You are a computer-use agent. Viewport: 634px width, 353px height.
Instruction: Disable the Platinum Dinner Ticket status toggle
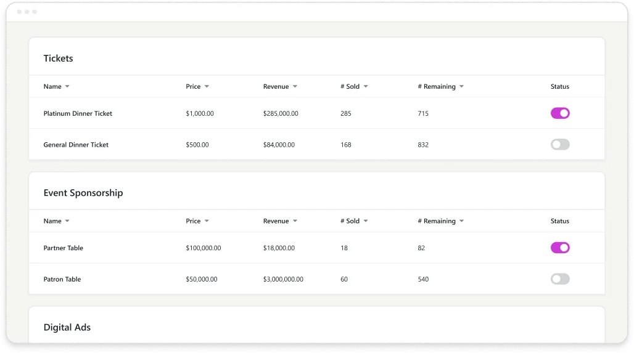pos(560,113)
